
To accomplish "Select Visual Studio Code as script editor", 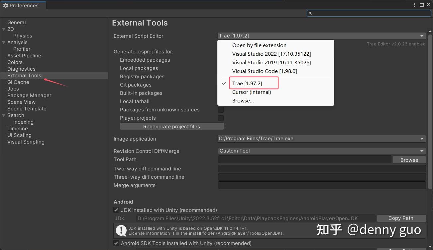I will [x=264, y=71].
